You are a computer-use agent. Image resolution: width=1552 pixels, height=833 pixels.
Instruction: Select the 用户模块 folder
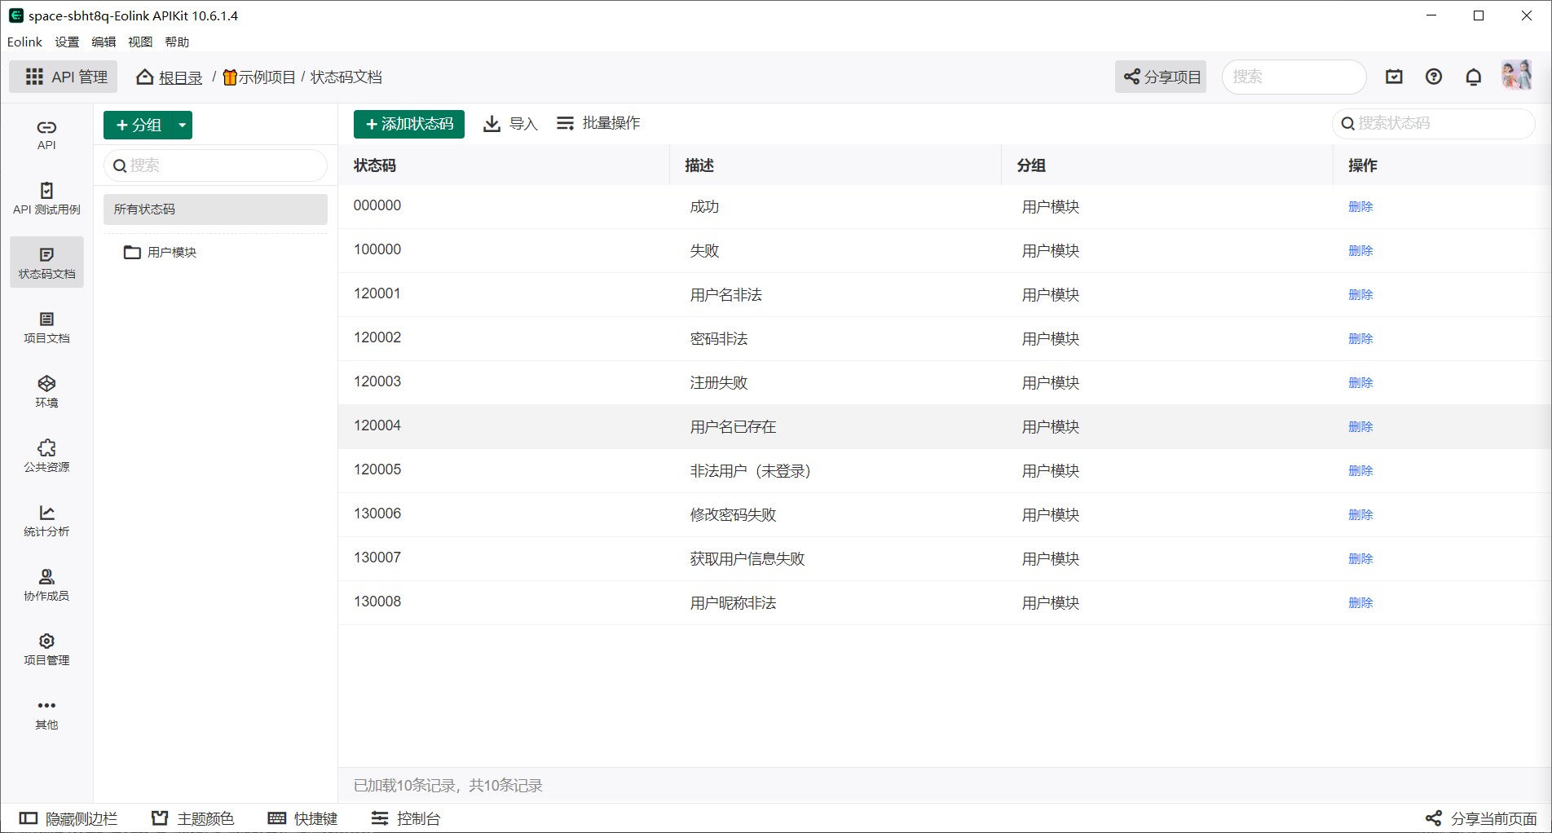coord(160,253)
